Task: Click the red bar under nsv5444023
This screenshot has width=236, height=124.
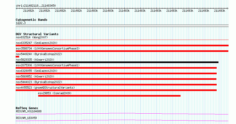Action: click(x=116, y=85)
